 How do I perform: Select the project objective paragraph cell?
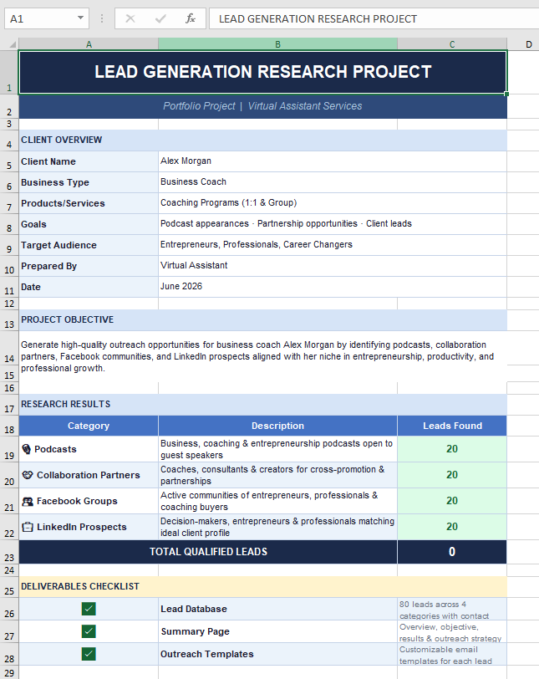pos(262,356)
